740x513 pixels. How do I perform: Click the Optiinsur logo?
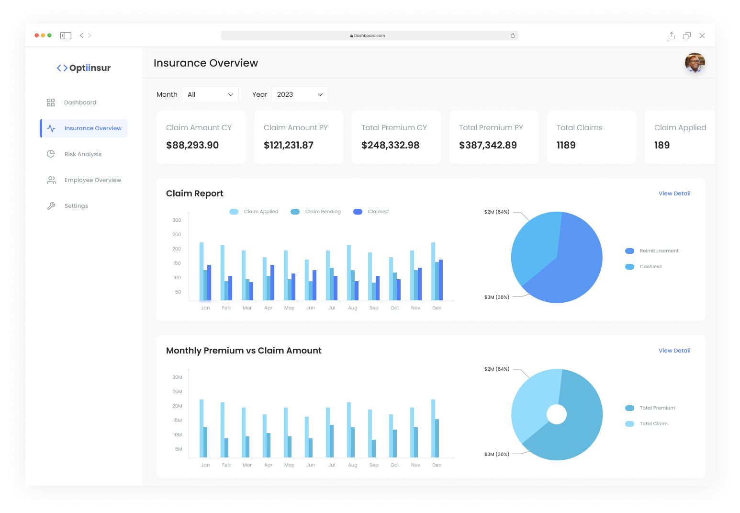[x=84, y=68]
